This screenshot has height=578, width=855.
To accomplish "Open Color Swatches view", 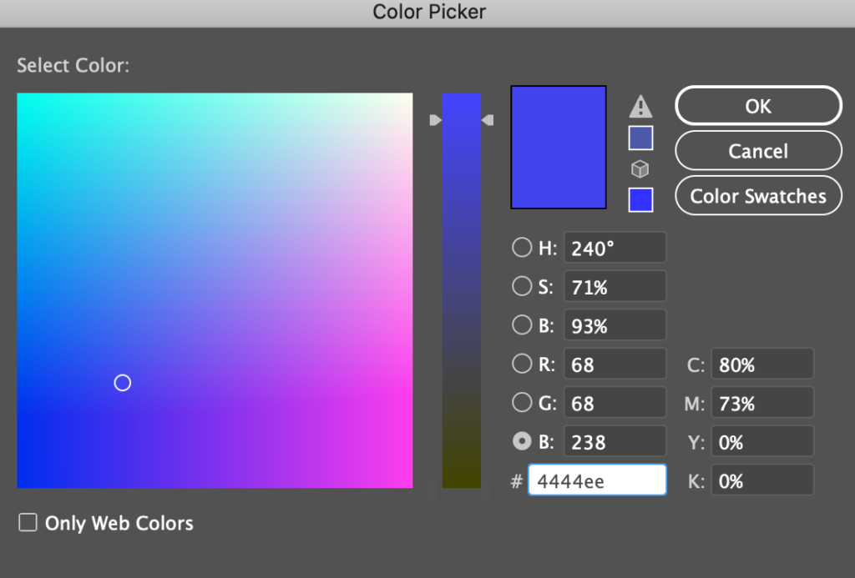I will (x=758, y=196).
